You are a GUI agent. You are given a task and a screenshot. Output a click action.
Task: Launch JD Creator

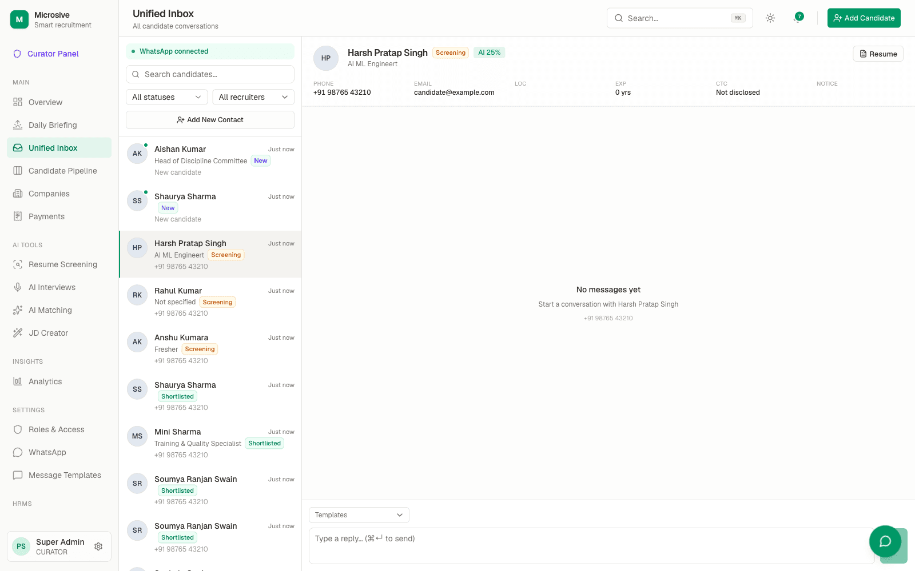[59, 333]
